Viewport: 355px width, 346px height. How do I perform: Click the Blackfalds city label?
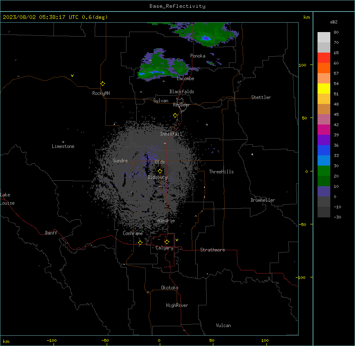(182, 92)
